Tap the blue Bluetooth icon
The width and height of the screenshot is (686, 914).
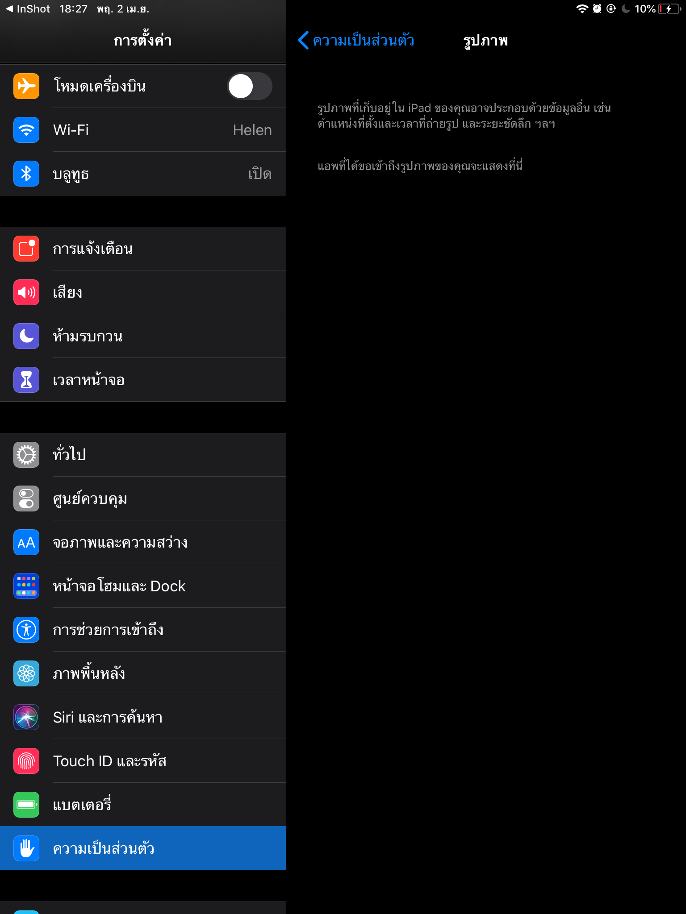tap(26, 174)
